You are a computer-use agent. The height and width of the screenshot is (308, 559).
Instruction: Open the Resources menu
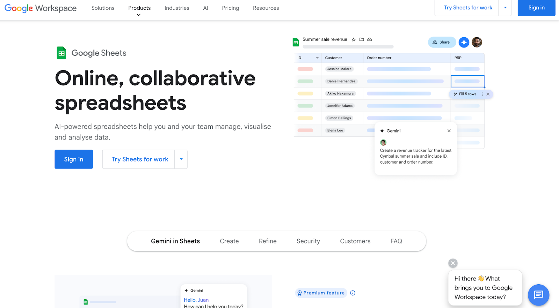[x=266, y=8]
